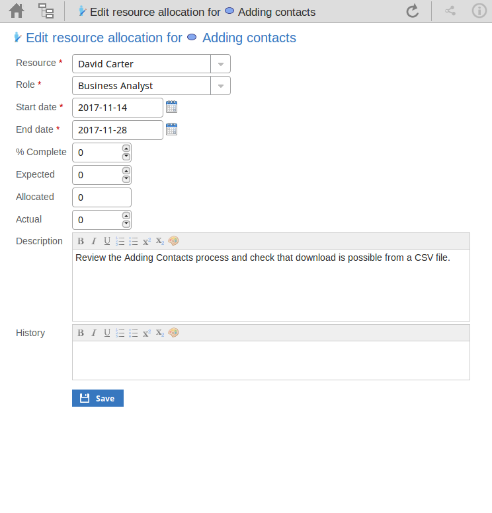Open color palette in Description toolbar
The width and height of the screenshot is (492, 513).
pos(173,241)
